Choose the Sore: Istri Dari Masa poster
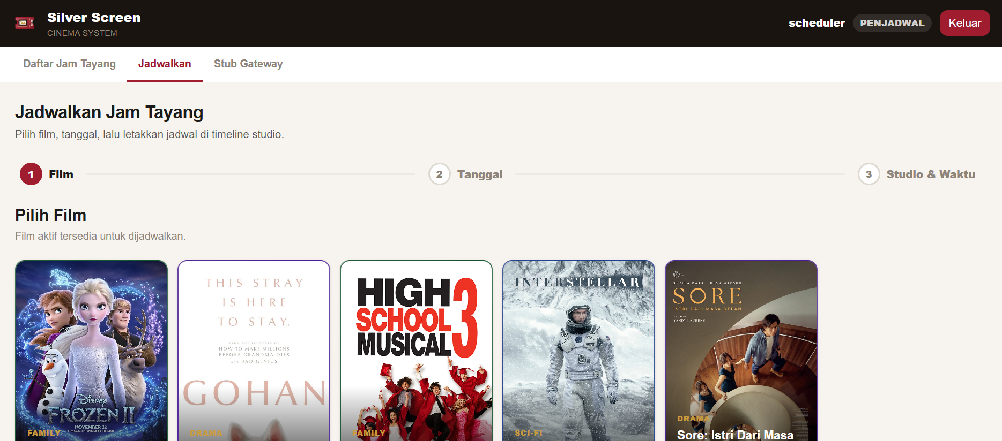Viewport: 1002px width, 441px height. coord(741,351)
